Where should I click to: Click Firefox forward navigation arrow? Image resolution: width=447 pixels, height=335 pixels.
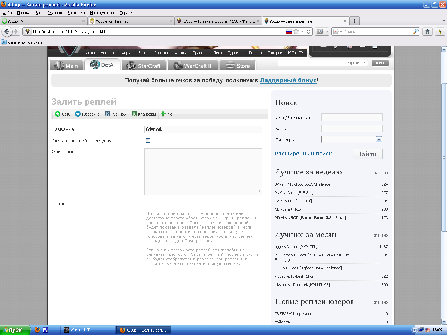click(x=16, y=31)
